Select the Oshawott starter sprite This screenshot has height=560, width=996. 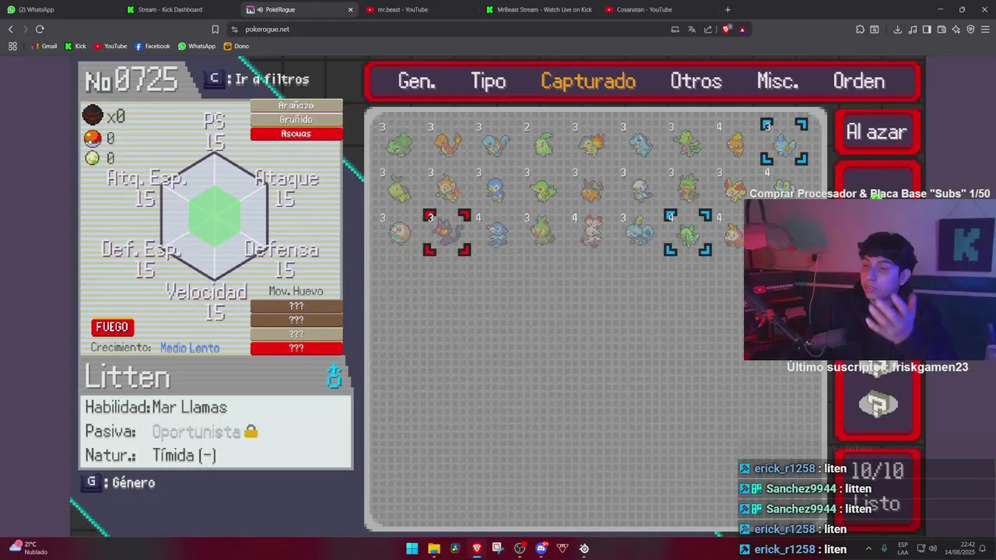(640, 189)
